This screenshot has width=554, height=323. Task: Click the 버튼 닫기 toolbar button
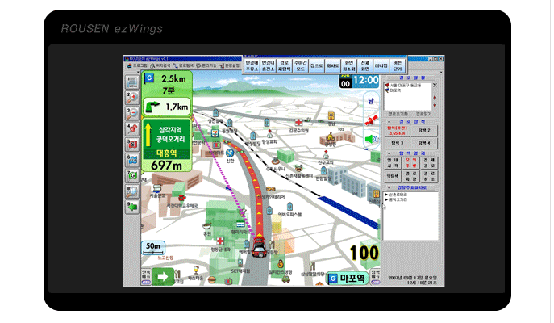pos(397,65)
